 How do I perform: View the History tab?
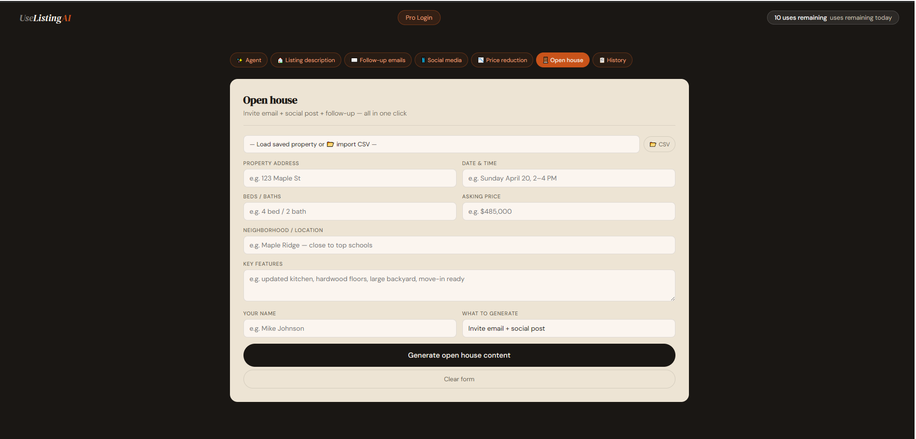coord(612,60)
